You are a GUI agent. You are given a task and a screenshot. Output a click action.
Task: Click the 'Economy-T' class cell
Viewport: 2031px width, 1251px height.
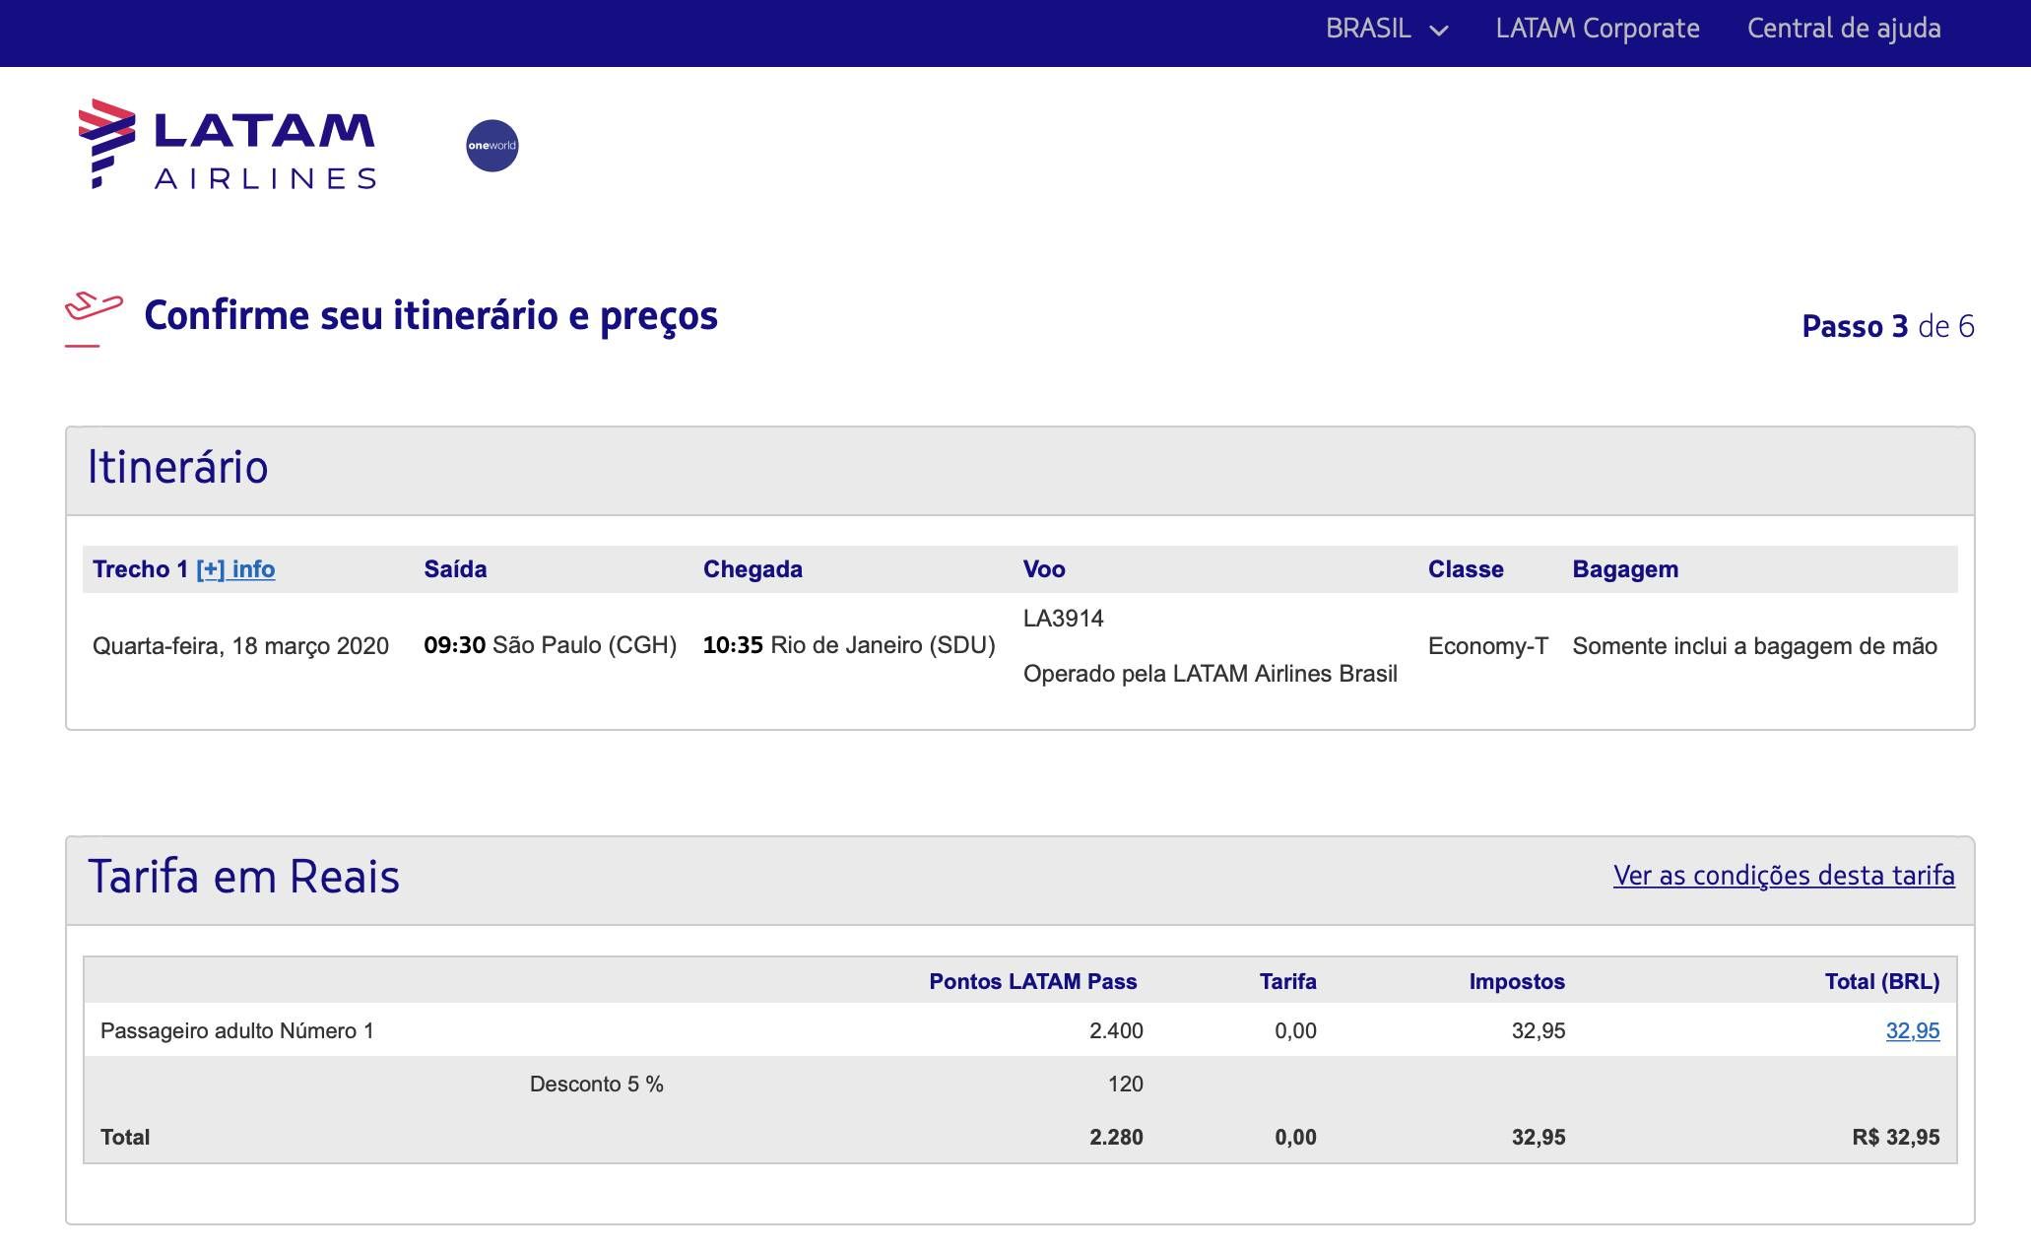coord(1488,646)
